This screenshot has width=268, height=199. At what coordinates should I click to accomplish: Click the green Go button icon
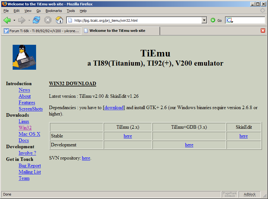point(213,20)
